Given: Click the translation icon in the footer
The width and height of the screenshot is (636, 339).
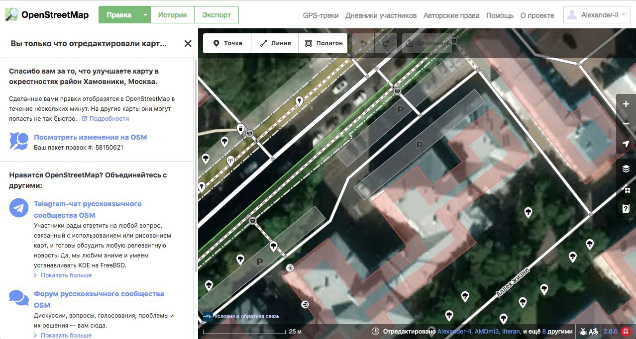Looking at the screenshot, I should click(x=593, y=332).
